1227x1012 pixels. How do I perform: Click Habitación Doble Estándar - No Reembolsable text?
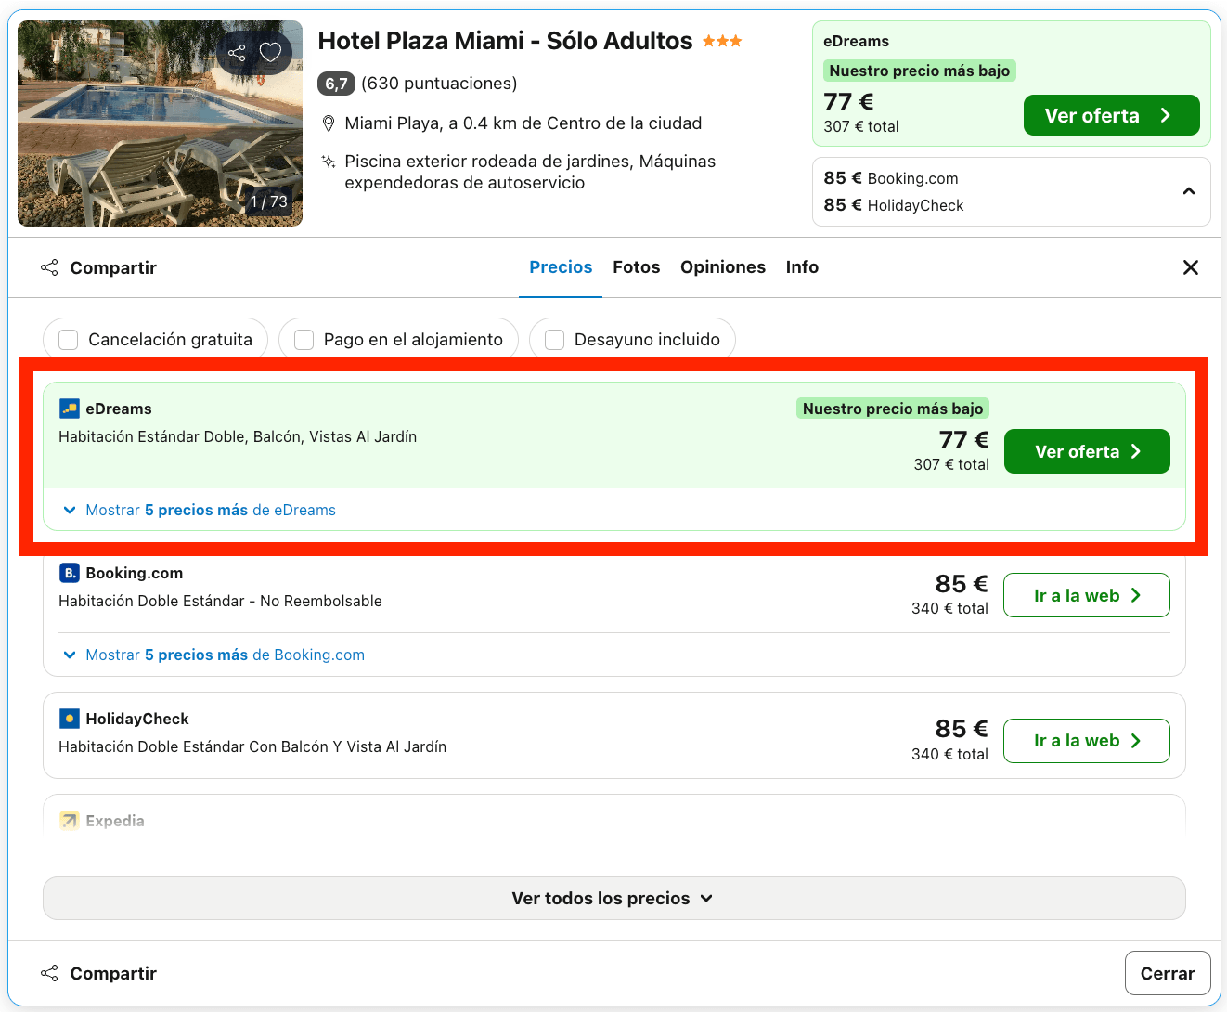pos(220,601)
